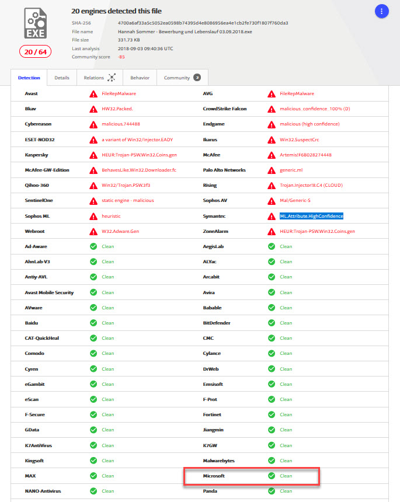Click the 20 engines detected this file heading

pos(116,11)
